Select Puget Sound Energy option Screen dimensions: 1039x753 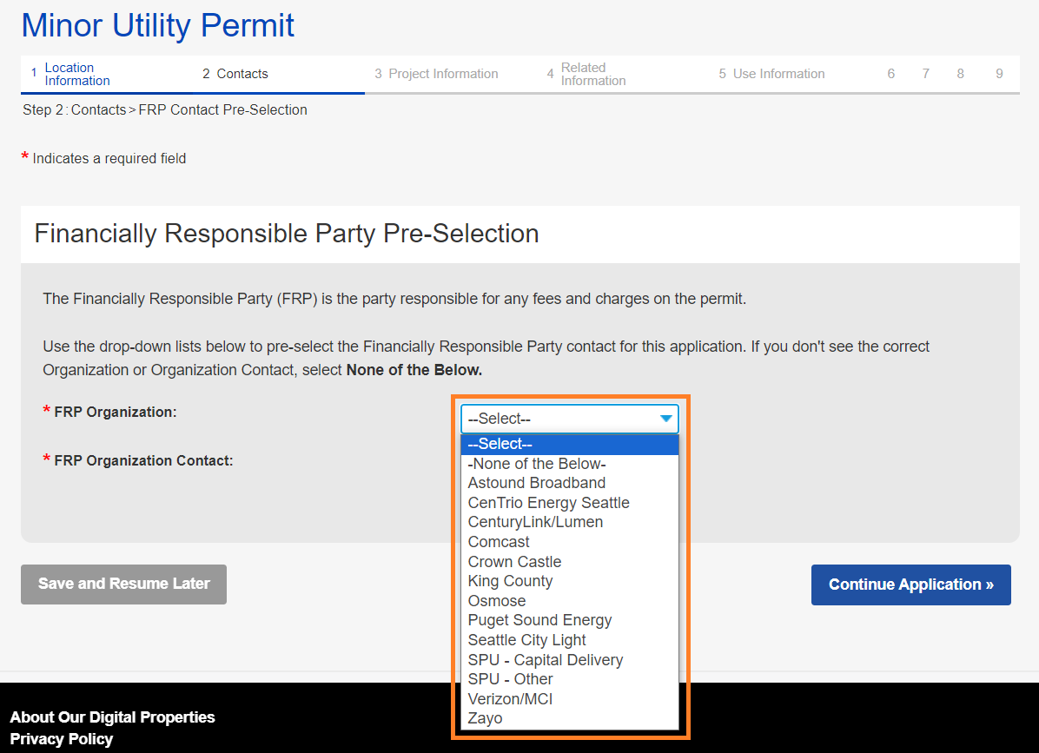pos(539,620)
